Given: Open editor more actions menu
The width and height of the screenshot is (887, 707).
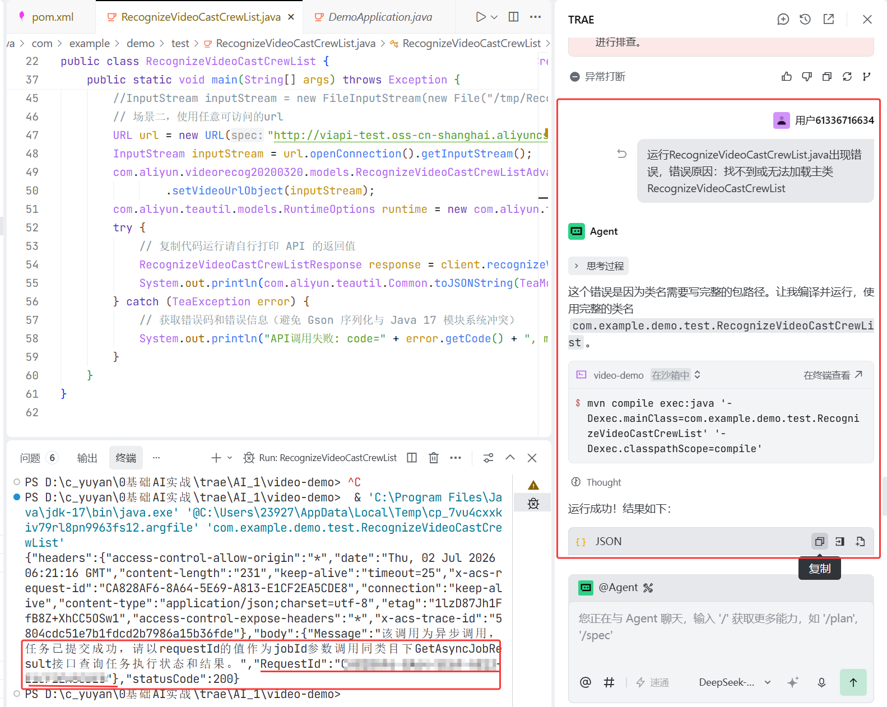Looking at the screenshot, I should tap(535, 17).
